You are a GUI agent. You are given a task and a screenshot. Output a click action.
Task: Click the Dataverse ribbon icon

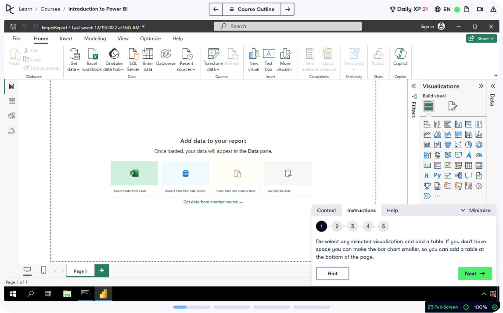tap(165, 60)
